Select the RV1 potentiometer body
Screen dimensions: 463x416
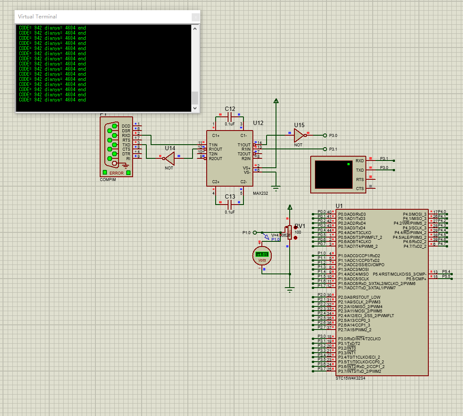tap(290, 232)
